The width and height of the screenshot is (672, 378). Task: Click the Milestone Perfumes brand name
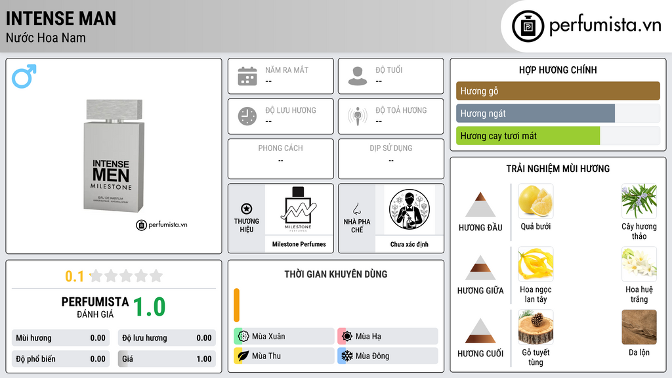coord(299,244)
